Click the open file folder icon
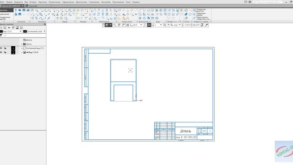Image resolution: width=293 pixels, height=165 pixels. 20,10
